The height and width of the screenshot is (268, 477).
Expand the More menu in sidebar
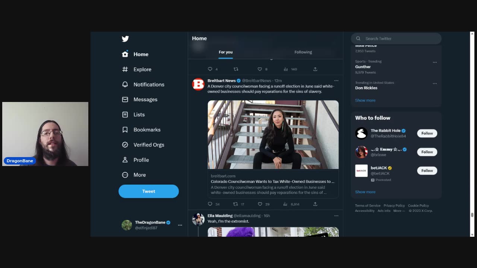pos(134,175)
